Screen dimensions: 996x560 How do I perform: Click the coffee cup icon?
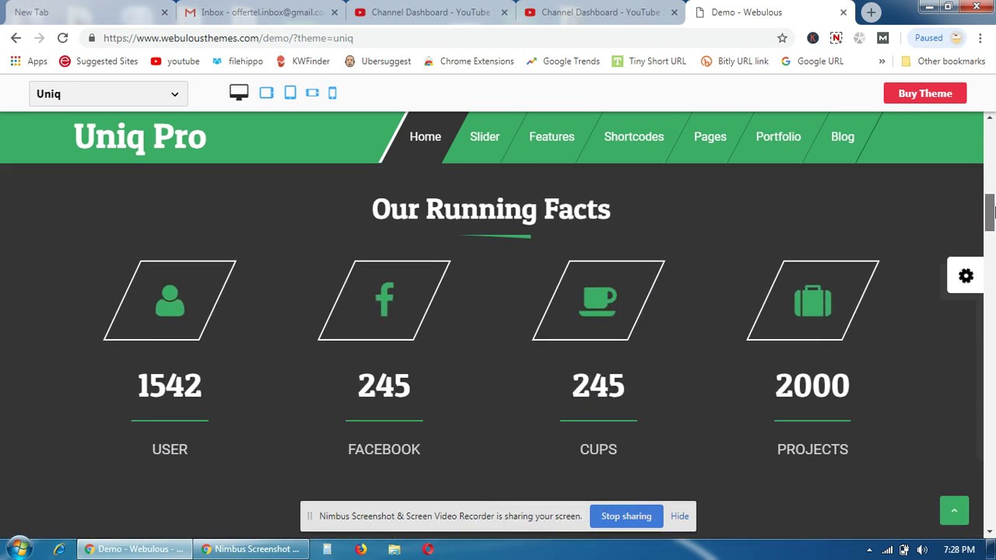tap(598, 301)
